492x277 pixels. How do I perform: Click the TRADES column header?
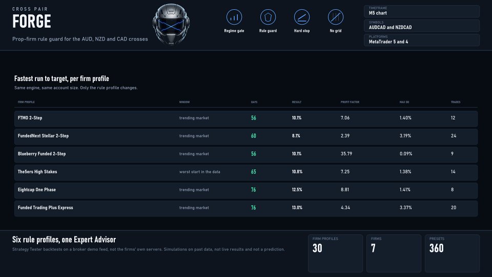[x=456, y=102]
